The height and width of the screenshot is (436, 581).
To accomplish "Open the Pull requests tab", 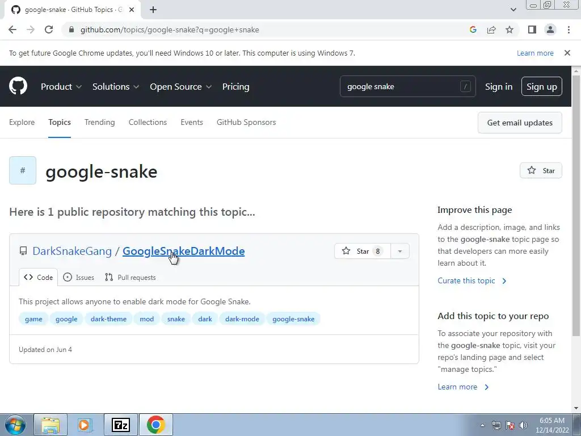I will coord(130,277).
